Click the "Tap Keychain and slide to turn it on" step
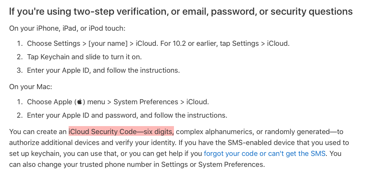The height and width of the screenshot is (174, 366). coord(84,57)
